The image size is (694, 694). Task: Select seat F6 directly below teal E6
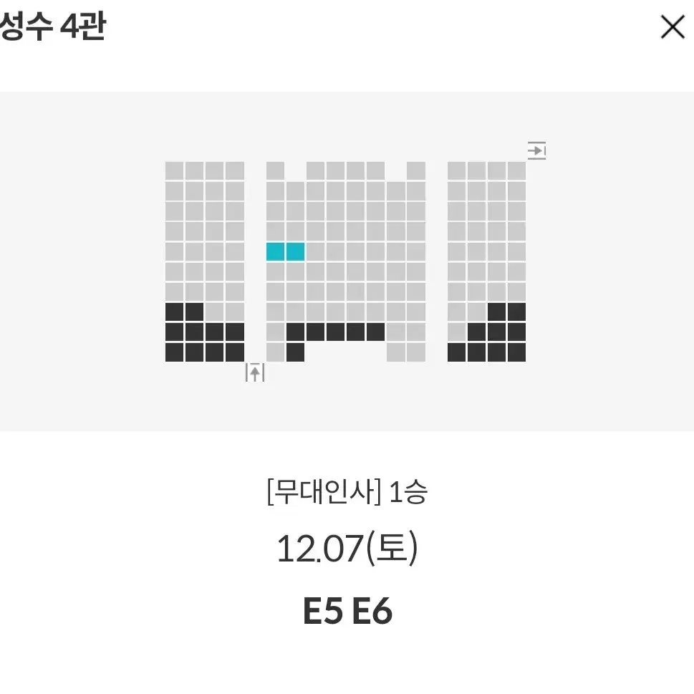click(295, 271)
